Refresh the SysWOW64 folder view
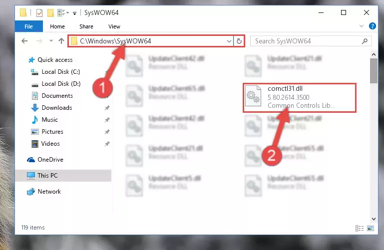This screenshot has height=250, width=384. pos(239,41)
